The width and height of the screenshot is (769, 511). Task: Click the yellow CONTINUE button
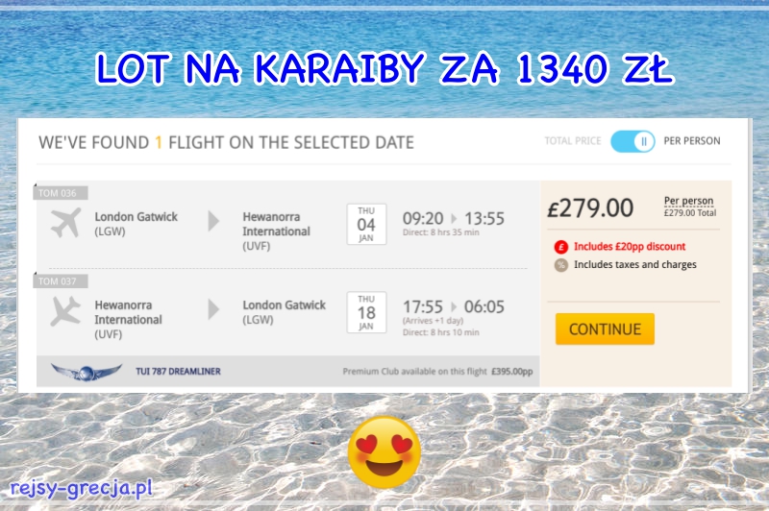click(x=605, y=328)
